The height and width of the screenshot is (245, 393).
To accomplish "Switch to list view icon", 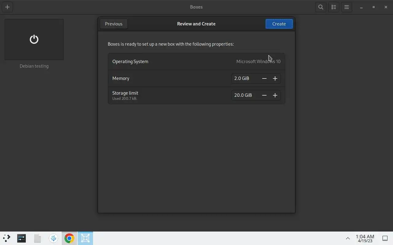I will click(x=334, y=7).
